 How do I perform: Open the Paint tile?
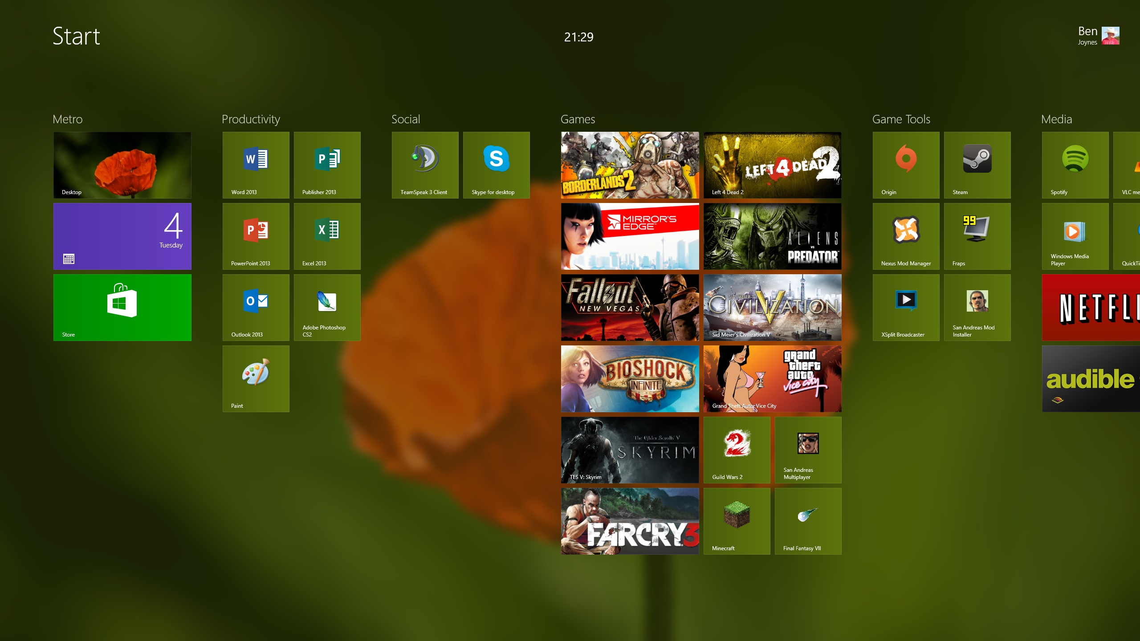click(256, 378)
